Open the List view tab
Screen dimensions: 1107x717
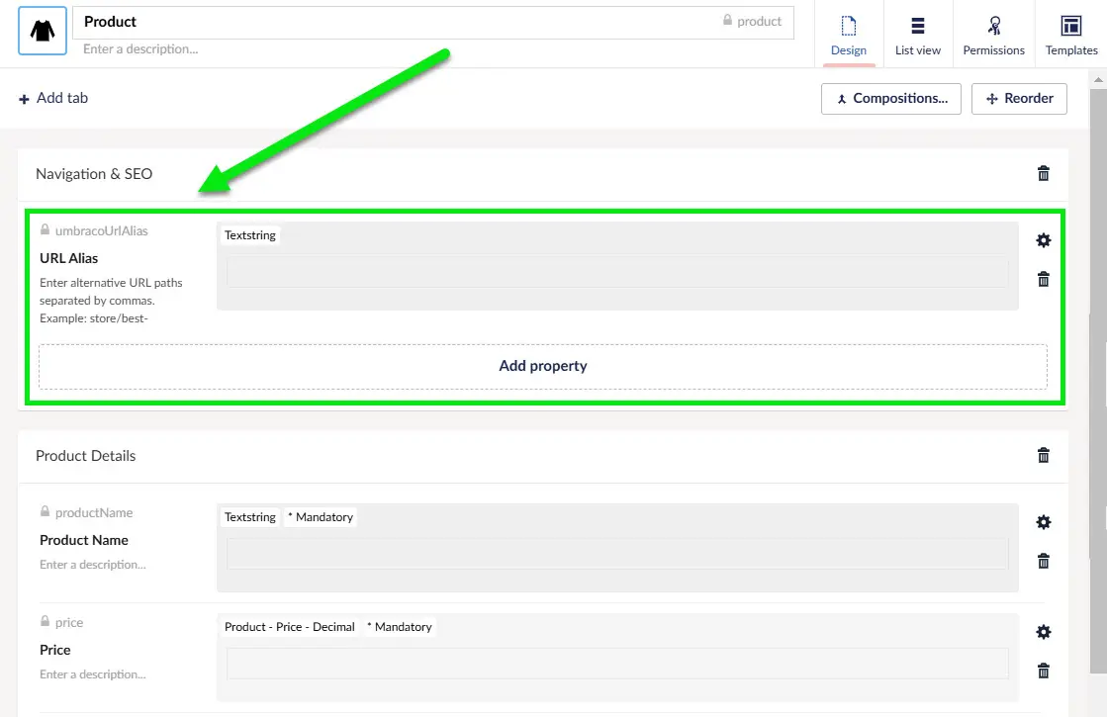[x=917, y=35]
